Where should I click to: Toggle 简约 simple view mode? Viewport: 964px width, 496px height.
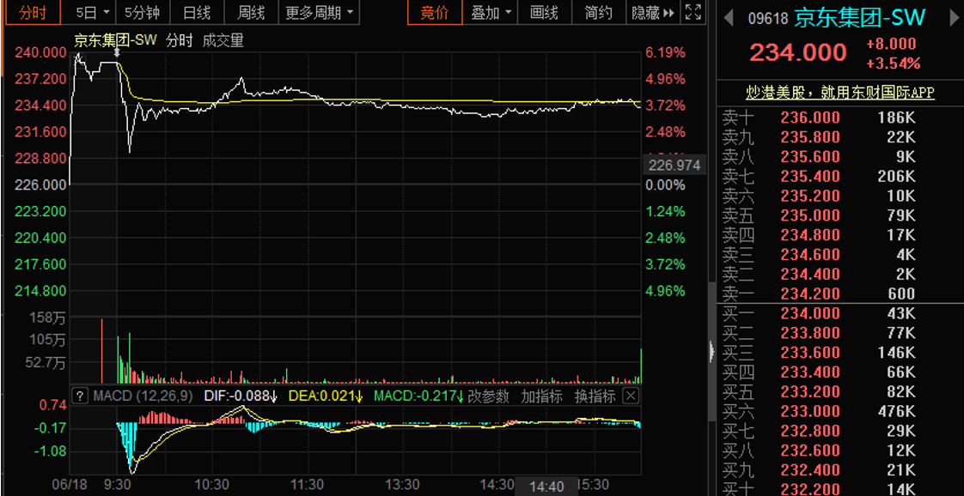tap(599, 12)
